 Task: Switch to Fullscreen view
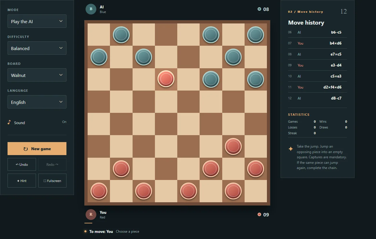(52, 181)
